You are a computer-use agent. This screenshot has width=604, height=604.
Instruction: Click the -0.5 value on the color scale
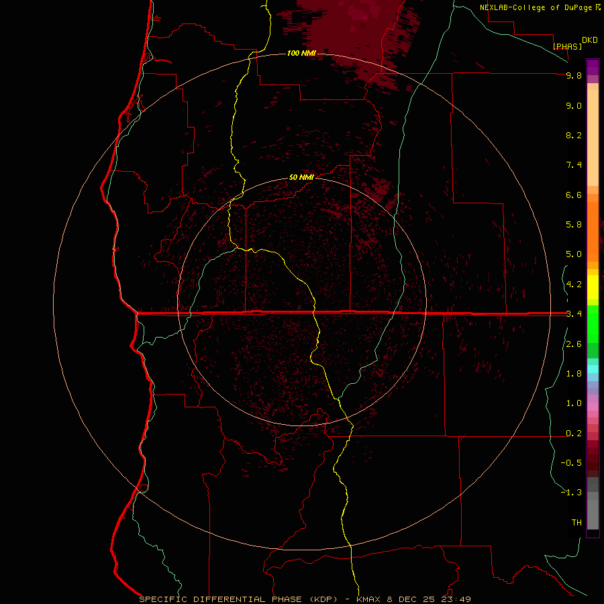click(571, 463)
